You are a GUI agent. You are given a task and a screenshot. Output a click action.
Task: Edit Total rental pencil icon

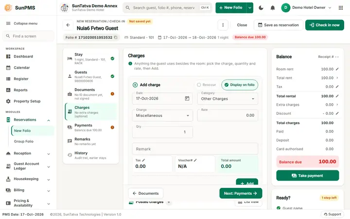coord(337,96)
